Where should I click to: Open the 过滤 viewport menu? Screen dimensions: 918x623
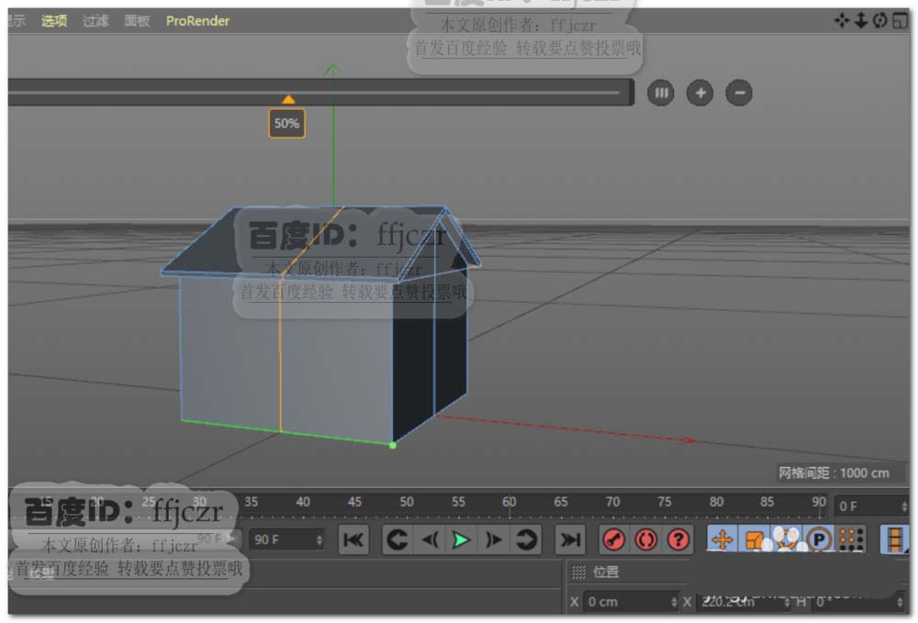(95, 20)
